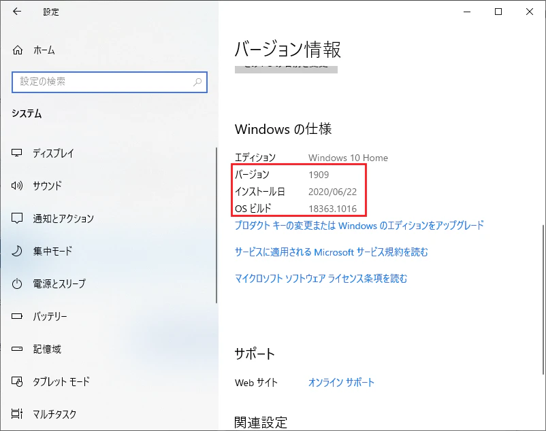Click the sidebar vertical scrollbar

click(216, 225)
